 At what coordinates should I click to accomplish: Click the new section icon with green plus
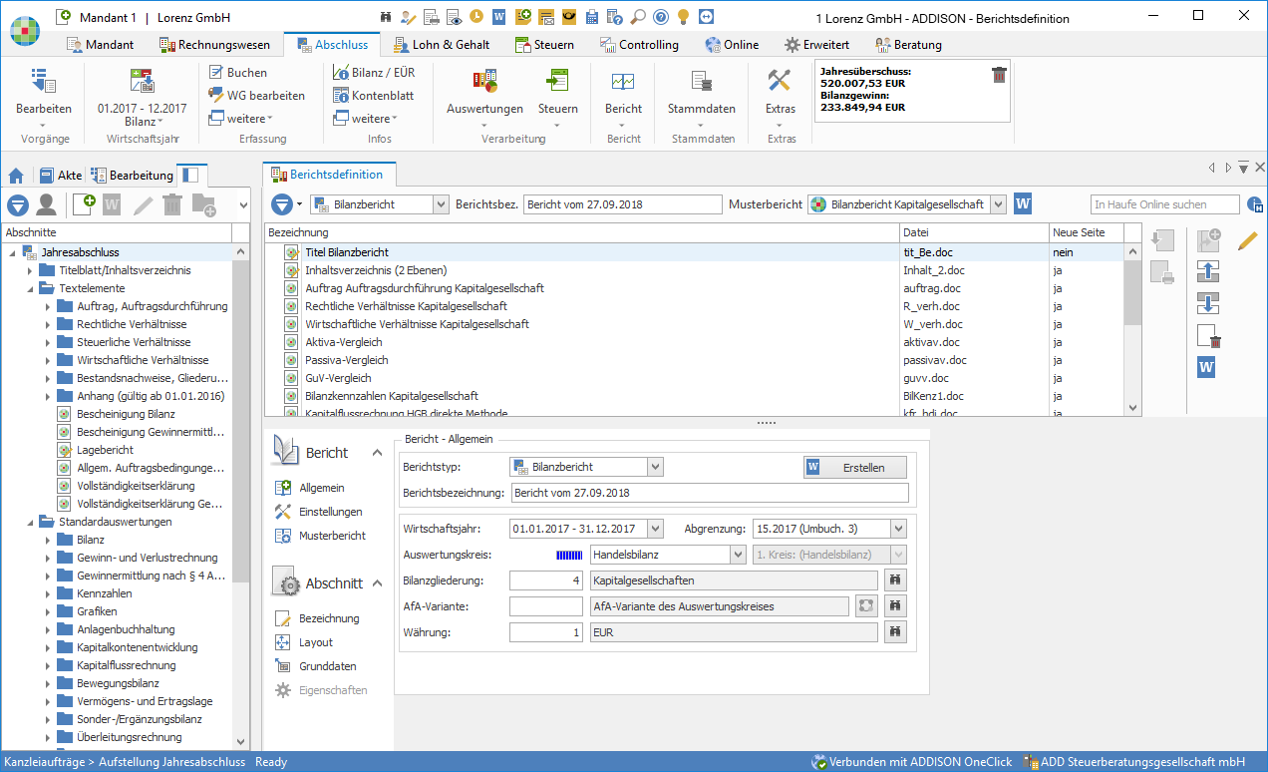pyautogui.click(x=84, y=204)
